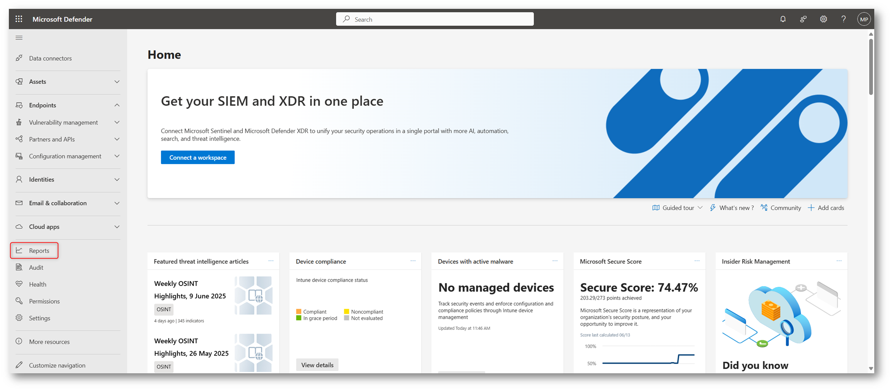Click the notifications bell icon
This screenshot has height=391, width=892.
[x=783, y=19]
